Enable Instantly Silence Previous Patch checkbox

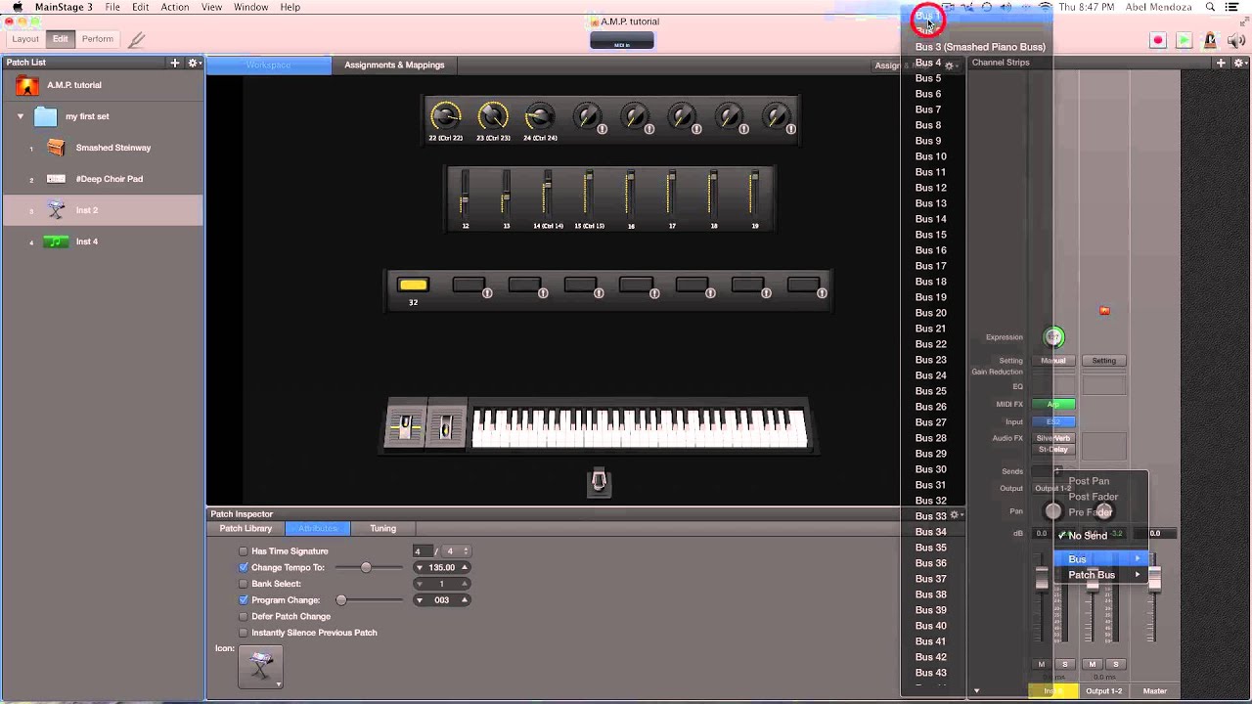[x=244, y=633]
